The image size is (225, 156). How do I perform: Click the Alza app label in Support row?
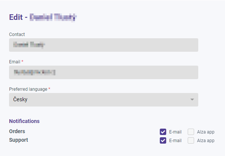(x=206, y=141)
